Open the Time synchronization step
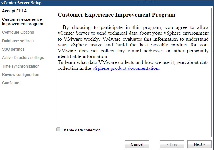This screenshot has width=214, height=150. [x=21, y=66]
